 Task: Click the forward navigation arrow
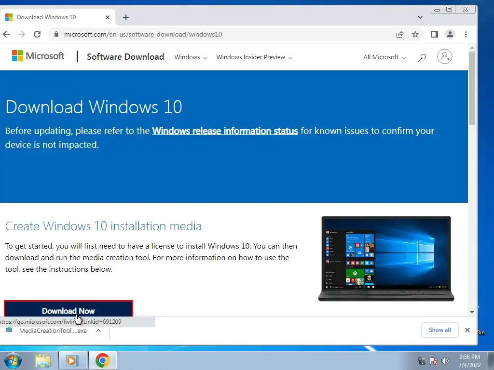point(22,34)
